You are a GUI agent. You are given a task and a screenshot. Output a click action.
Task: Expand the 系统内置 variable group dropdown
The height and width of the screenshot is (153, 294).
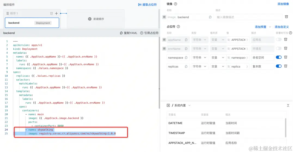pyautogui.click(x=189, y=106)
